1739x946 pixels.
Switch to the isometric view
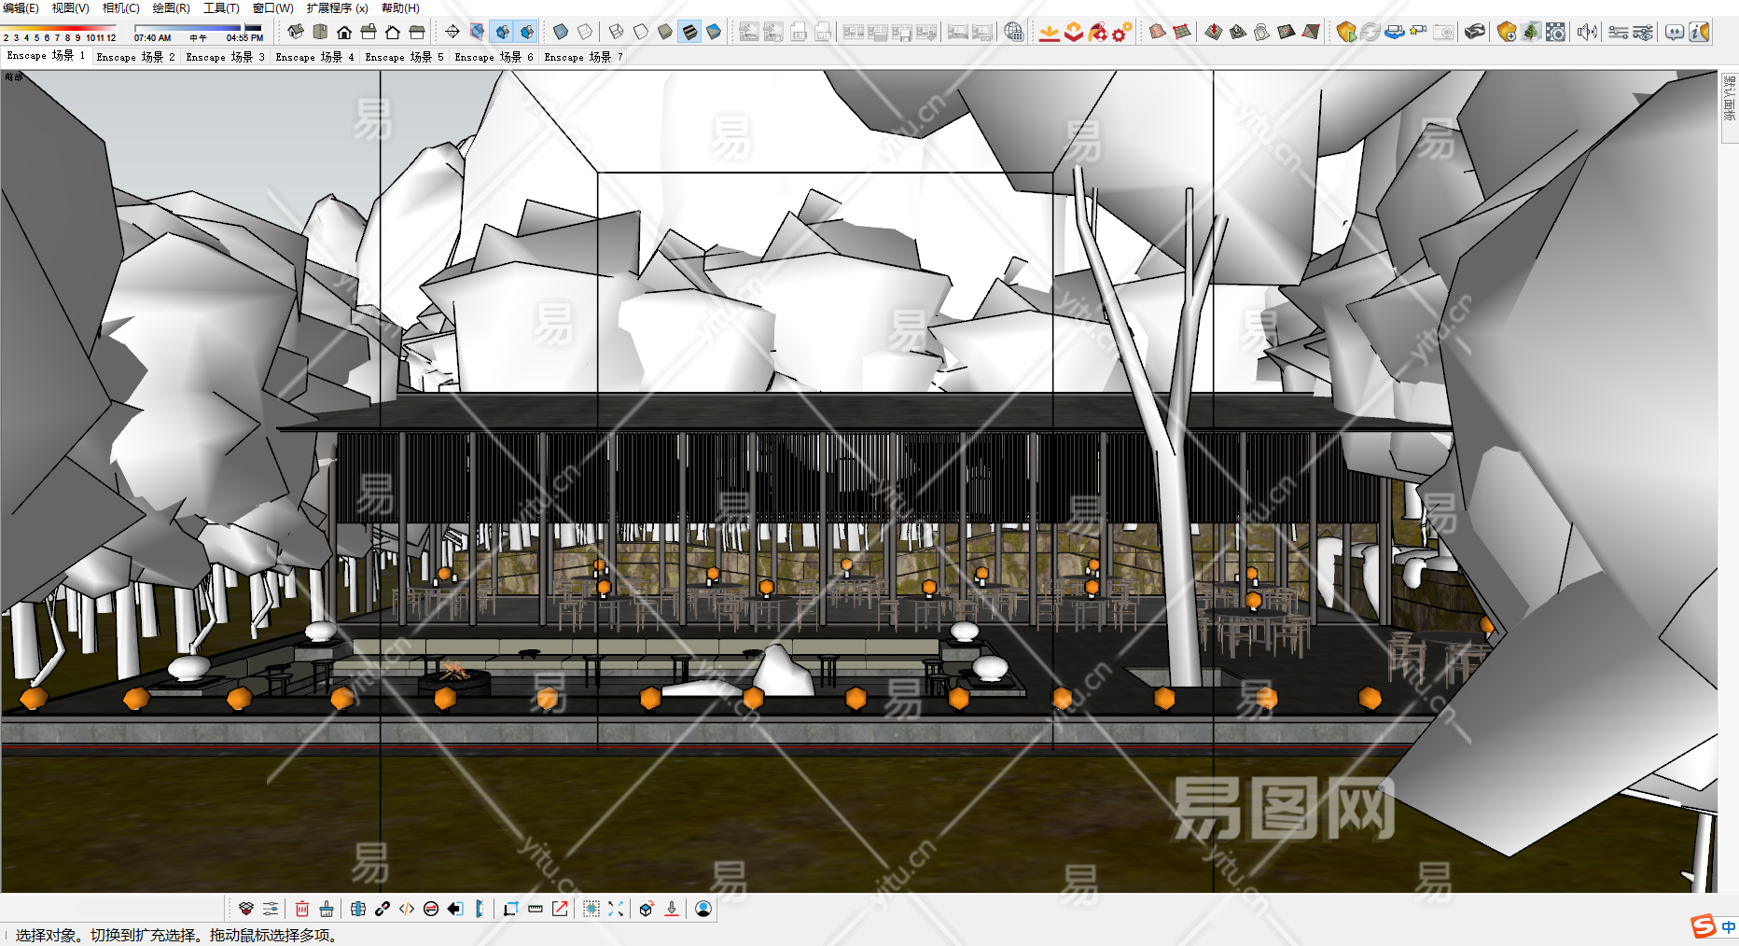pos(296,32)
